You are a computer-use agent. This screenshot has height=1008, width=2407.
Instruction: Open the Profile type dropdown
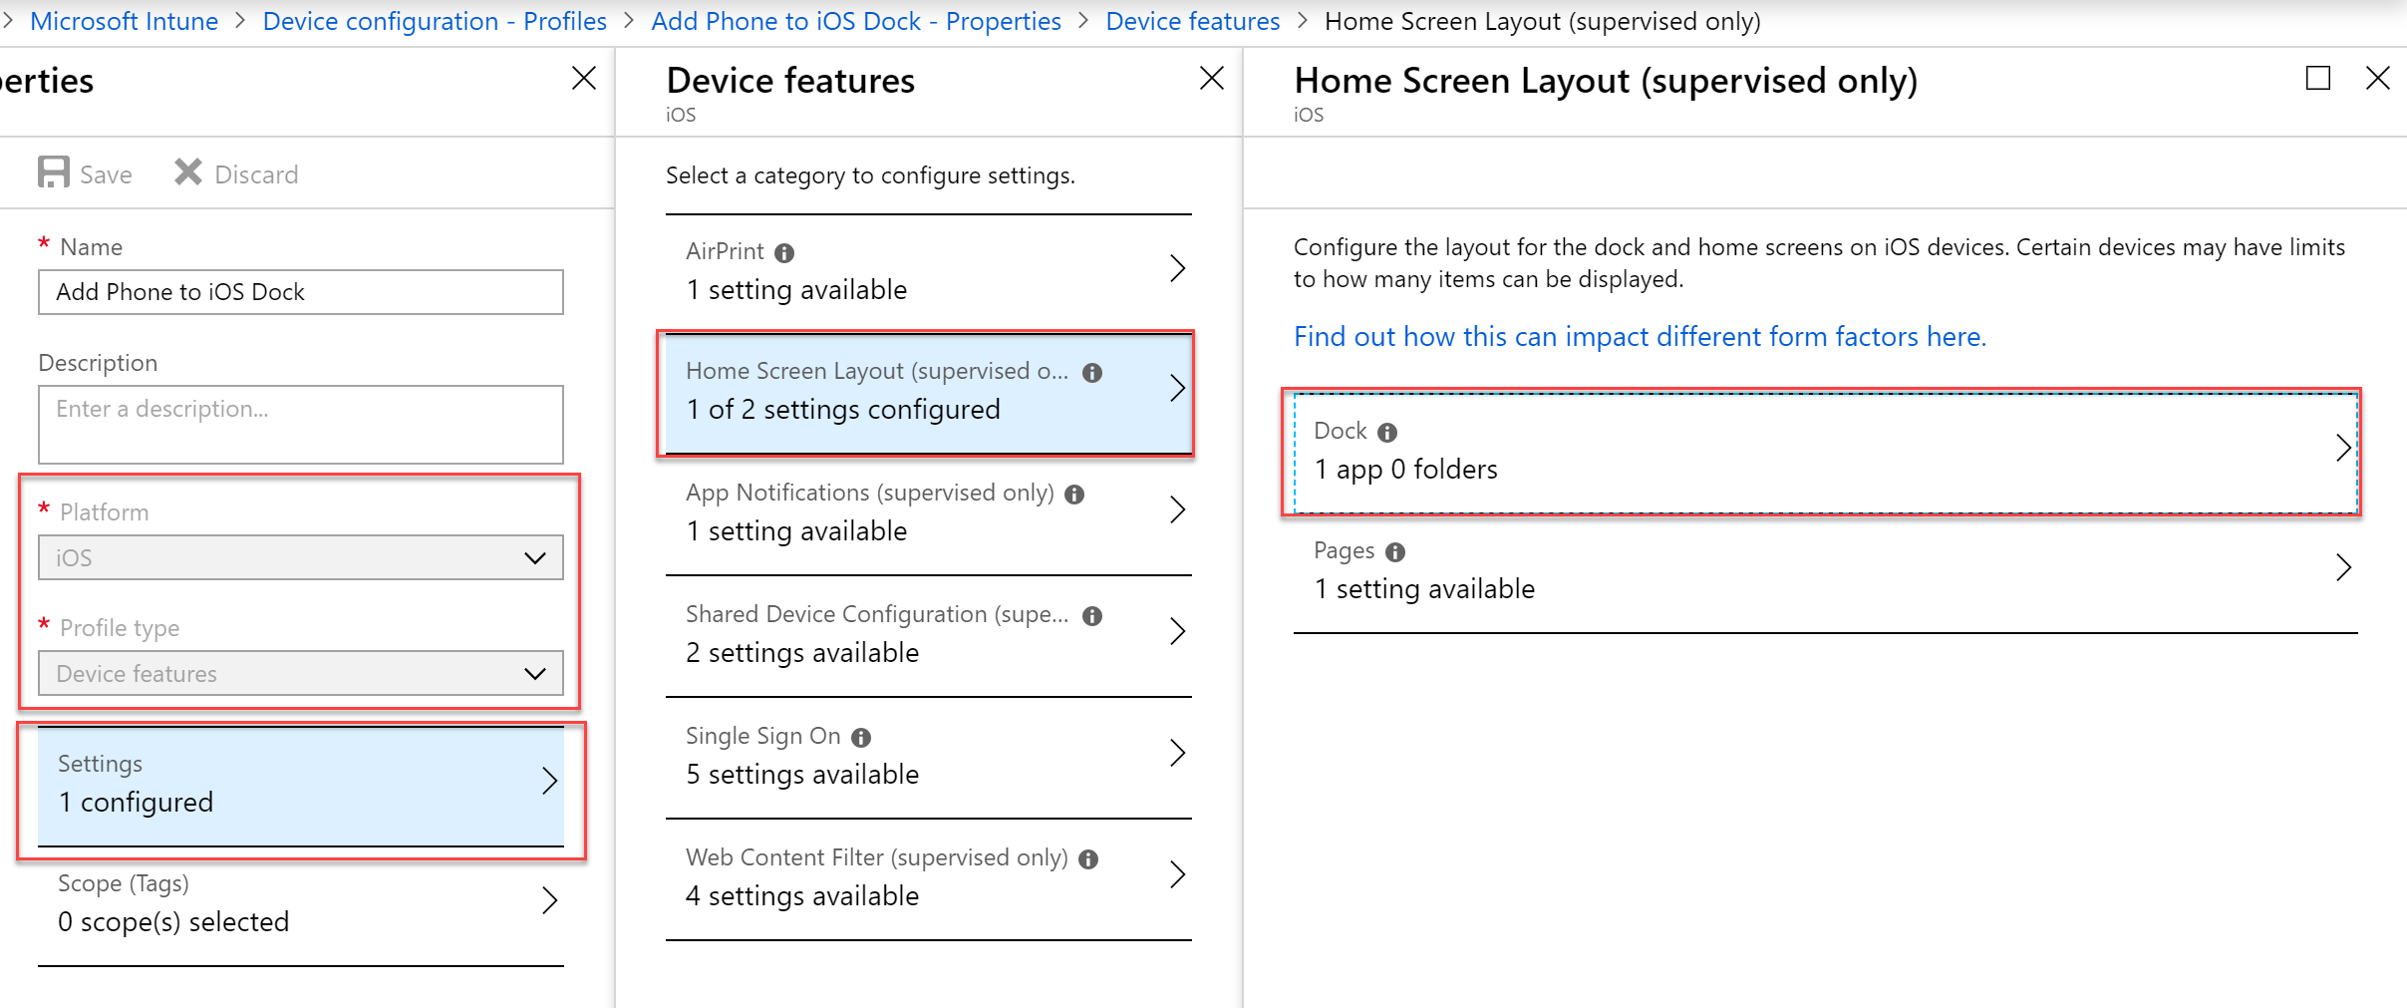coord(301,673)
